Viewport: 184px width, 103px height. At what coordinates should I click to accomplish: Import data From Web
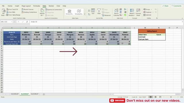(11, 12)
